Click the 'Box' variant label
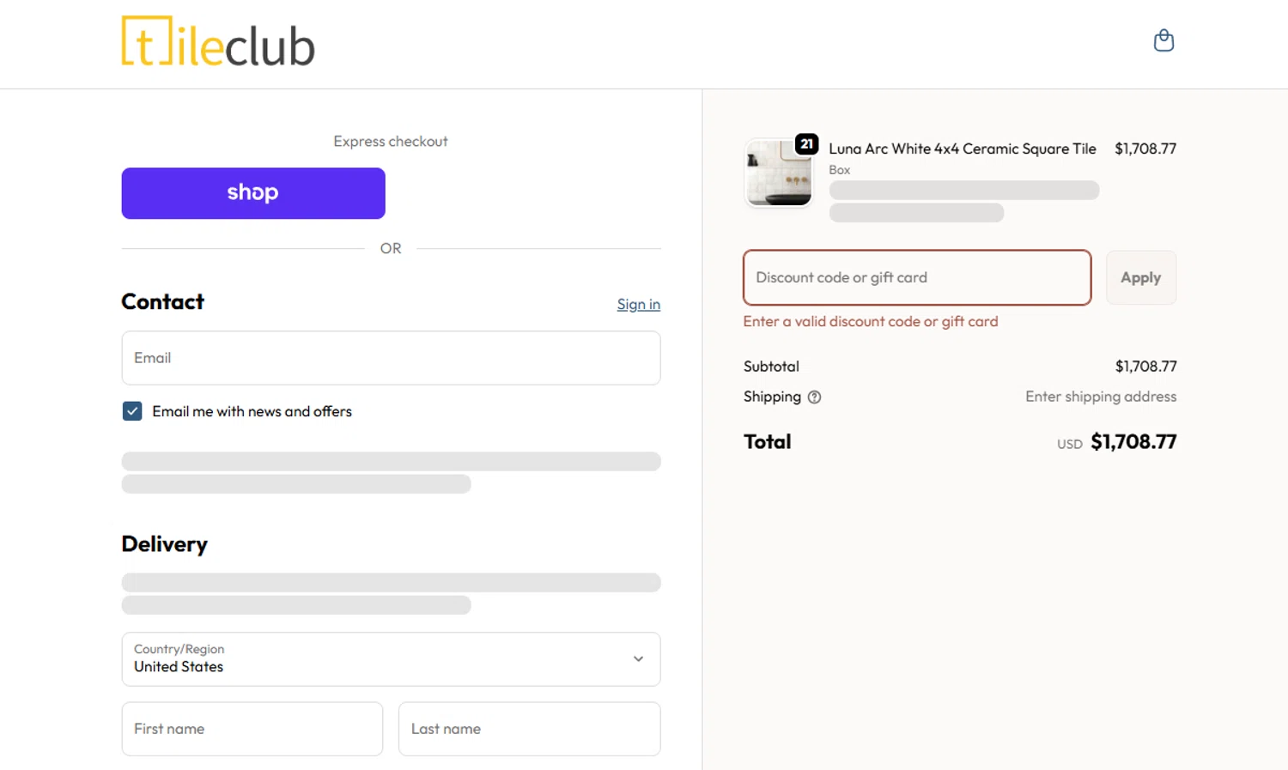 (x=839, y=170)
